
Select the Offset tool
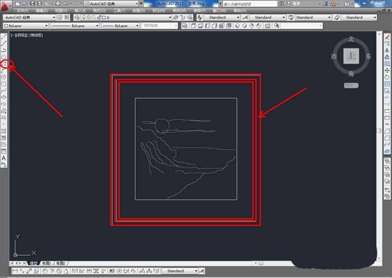tap(387, 57)
